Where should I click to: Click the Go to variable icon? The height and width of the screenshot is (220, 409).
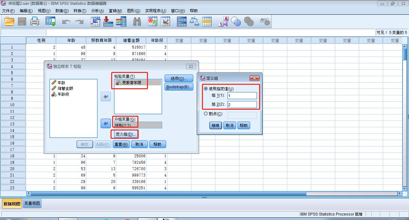coord(108,21)
